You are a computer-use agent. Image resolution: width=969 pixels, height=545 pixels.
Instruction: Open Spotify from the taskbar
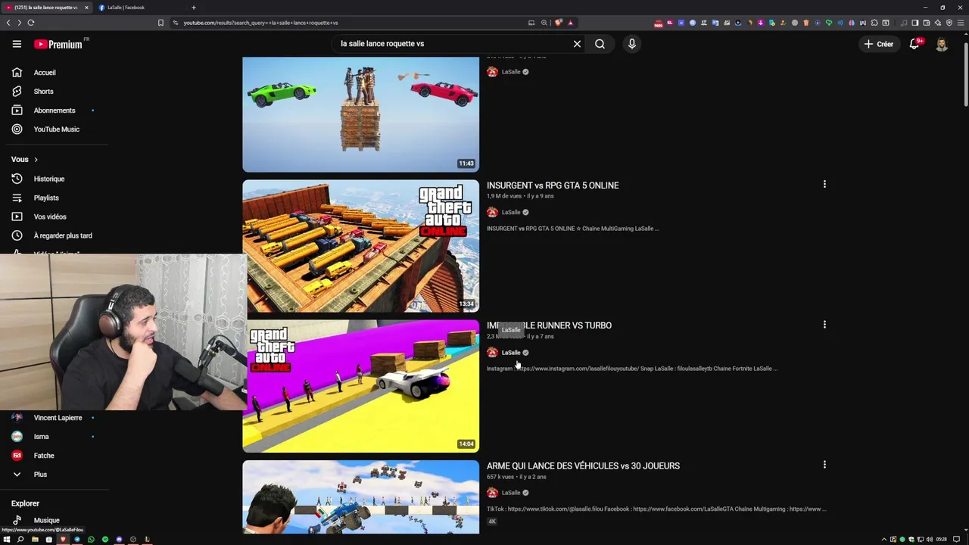coord(105,540)
